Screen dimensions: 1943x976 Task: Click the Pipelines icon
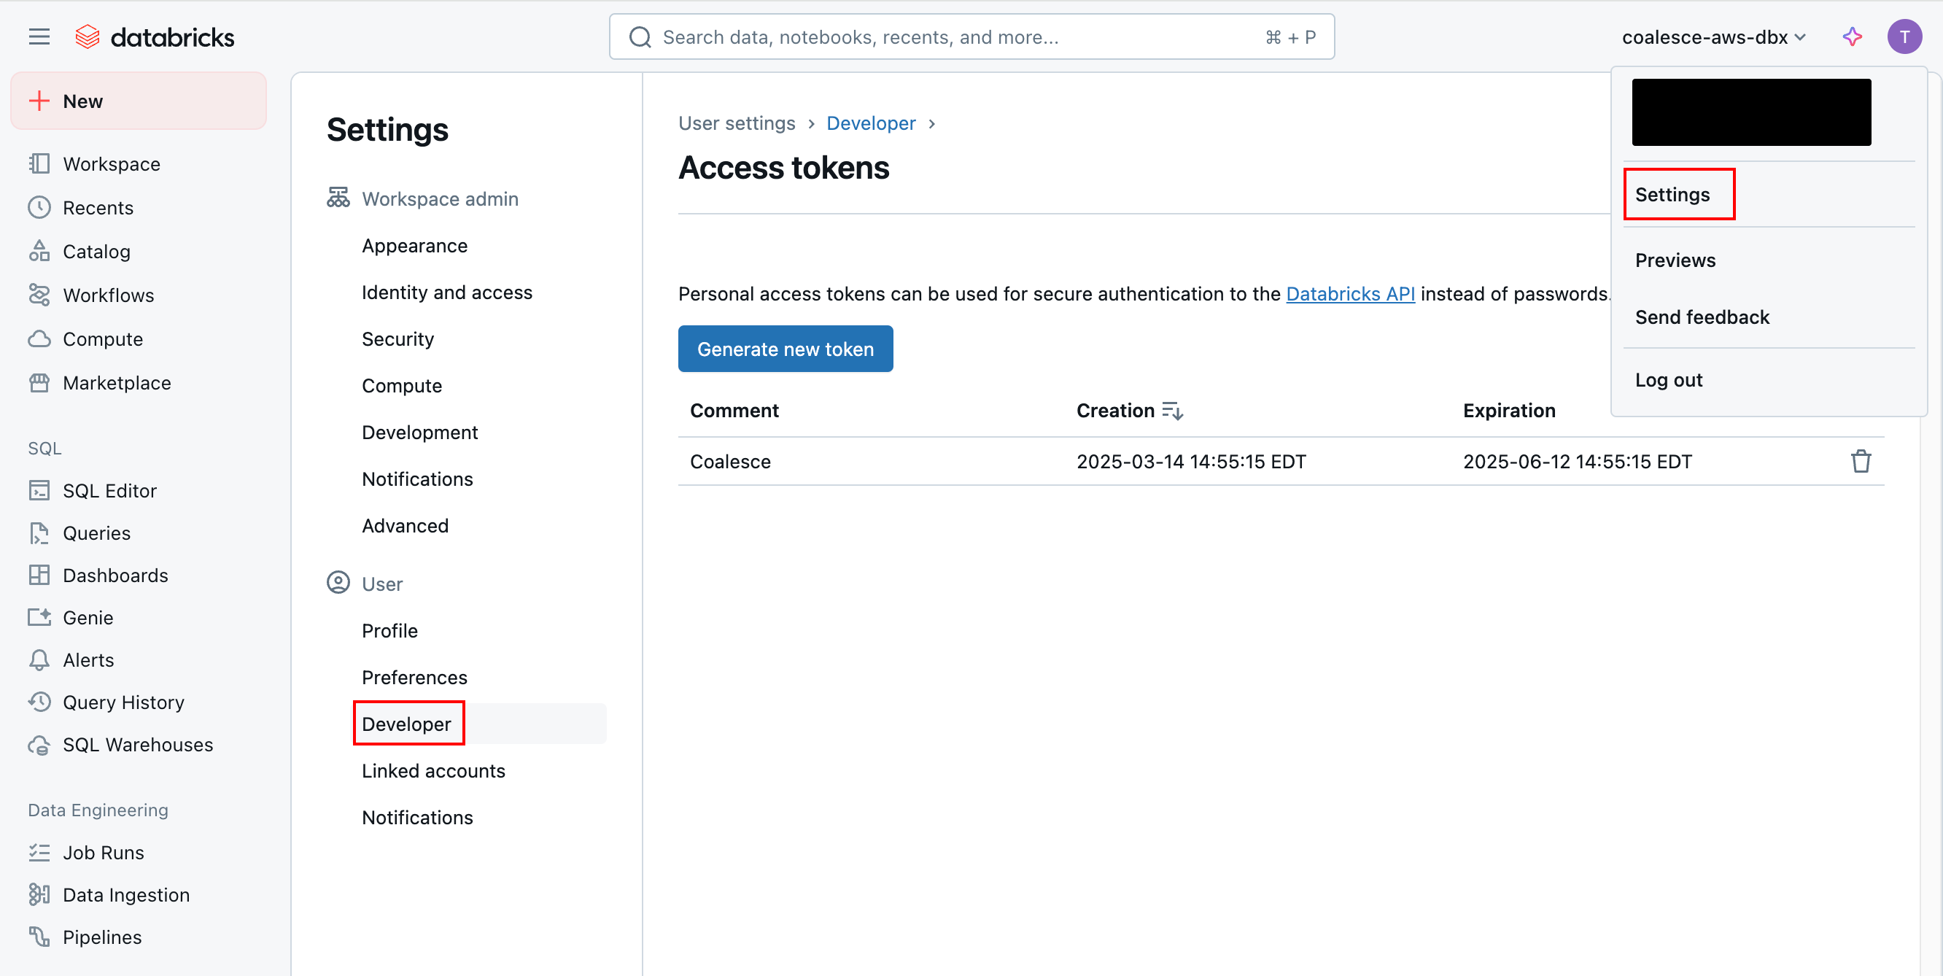(x=39, y=937)
